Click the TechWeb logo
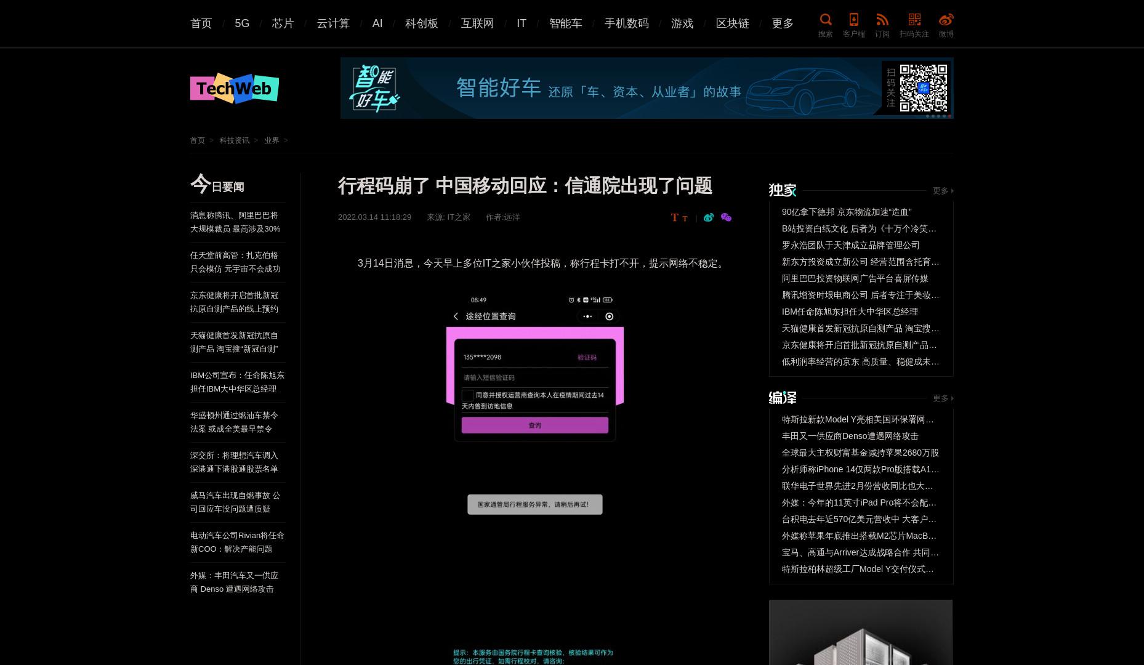The width and height of the screenshot is (1144, 665). coord(235,88)
